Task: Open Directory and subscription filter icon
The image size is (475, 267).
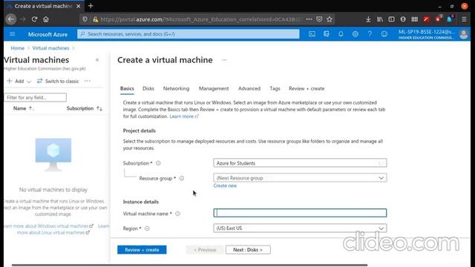Action: pyautogui.click(x=327, y=34)
